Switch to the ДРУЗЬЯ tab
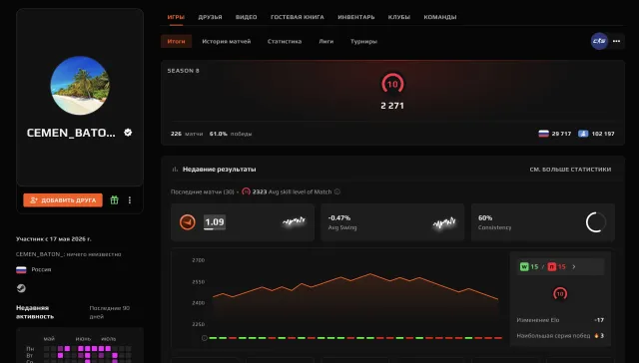The image size is (639, 363). tap(210, 17)
